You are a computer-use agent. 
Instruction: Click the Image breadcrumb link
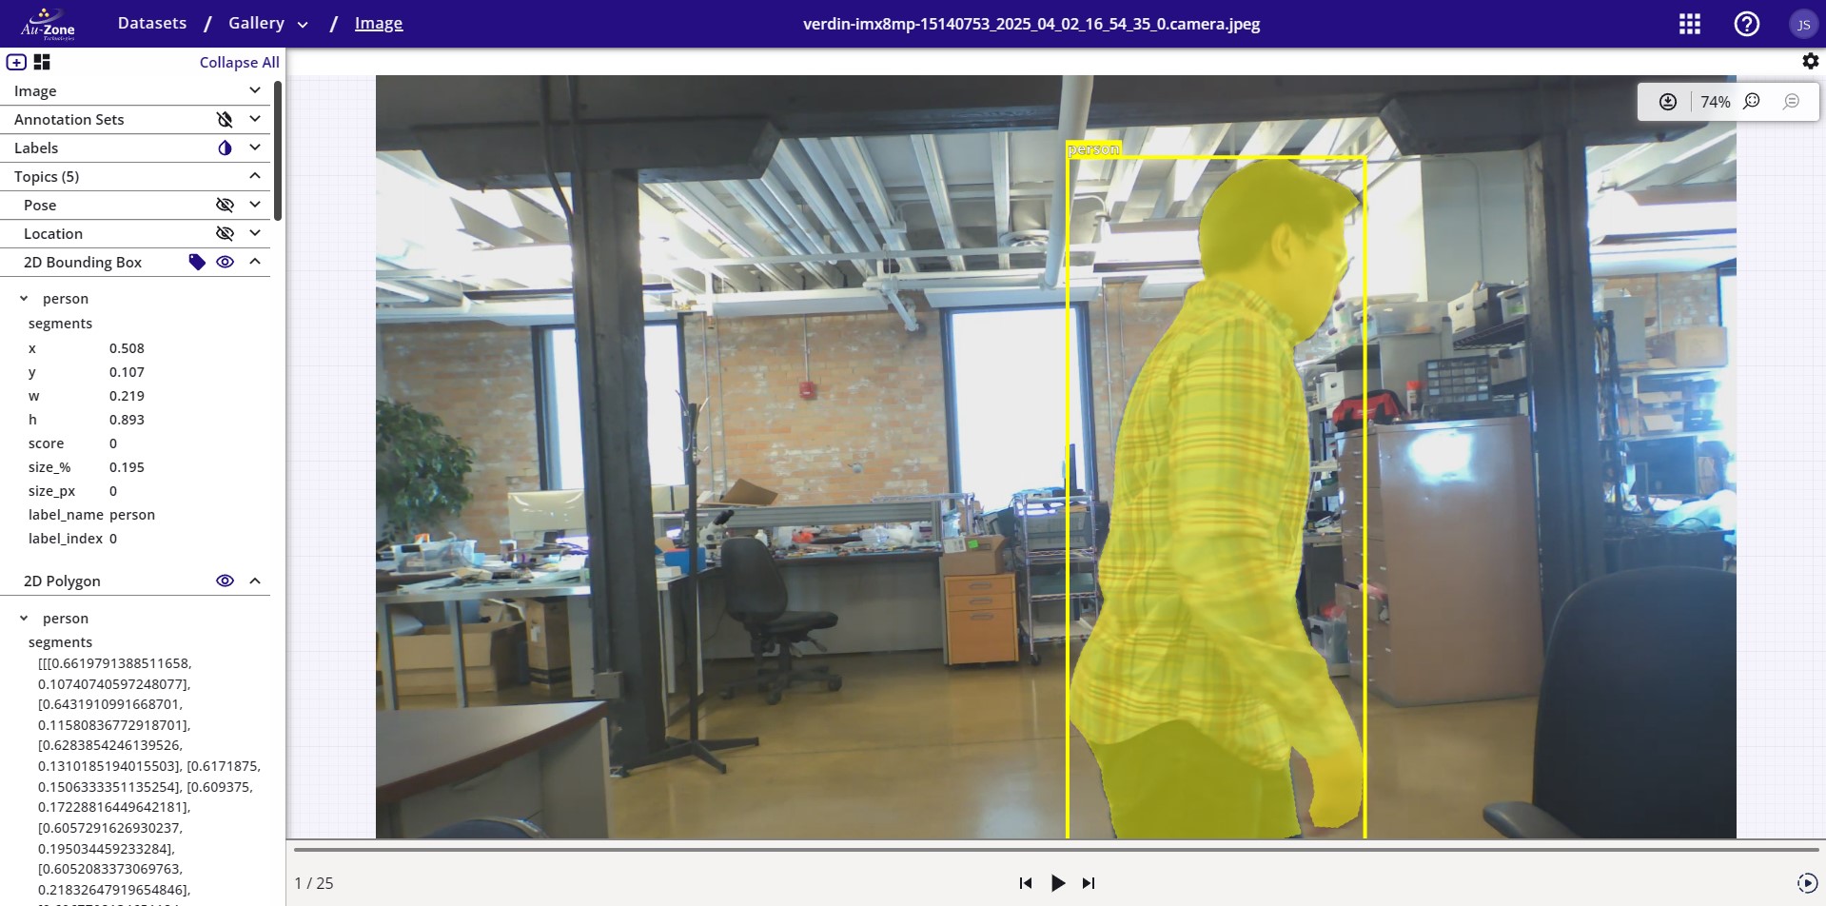[379, 24]
